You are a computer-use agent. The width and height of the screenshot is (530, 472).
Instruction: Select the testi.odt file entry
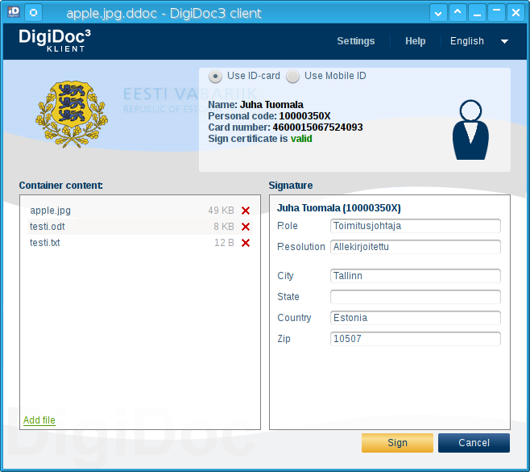coord(48,227)
